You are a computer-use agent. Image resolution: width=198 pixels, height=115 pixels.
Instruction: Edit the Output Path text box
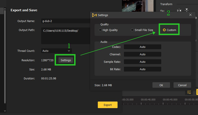tap(66, 36)
